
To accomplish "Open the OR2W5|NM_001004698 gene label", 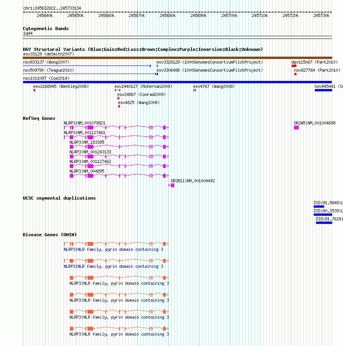I will pos(314,123).
